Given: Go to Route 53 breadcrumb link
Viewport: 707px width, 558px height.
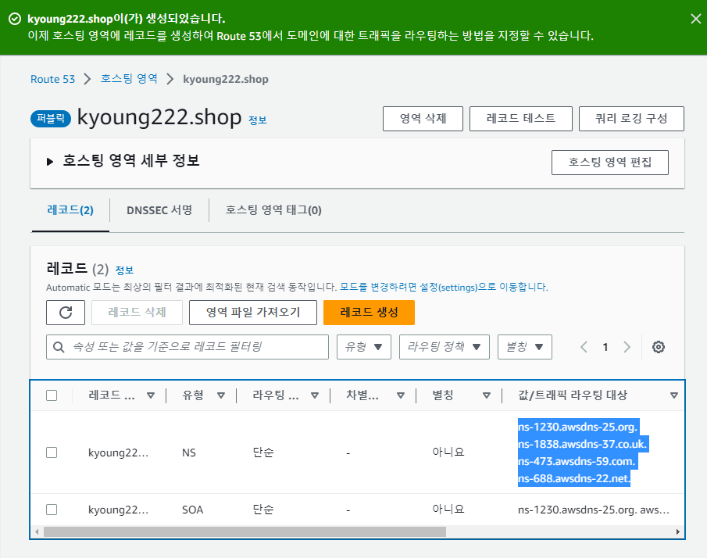Looking at the screenshot, I should click(x=53, y=79).
